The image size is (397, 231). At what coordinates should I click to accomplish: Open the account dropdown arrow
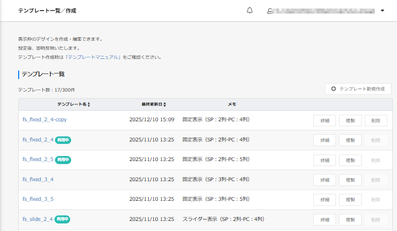pyautogui.click(x=382, y=11)
